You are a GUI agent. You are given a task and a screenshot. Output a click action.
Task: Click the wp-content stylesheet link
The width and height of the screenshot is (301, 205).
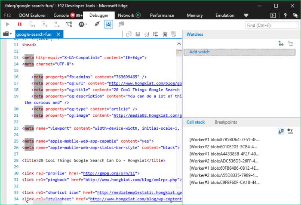click(136, 199)
